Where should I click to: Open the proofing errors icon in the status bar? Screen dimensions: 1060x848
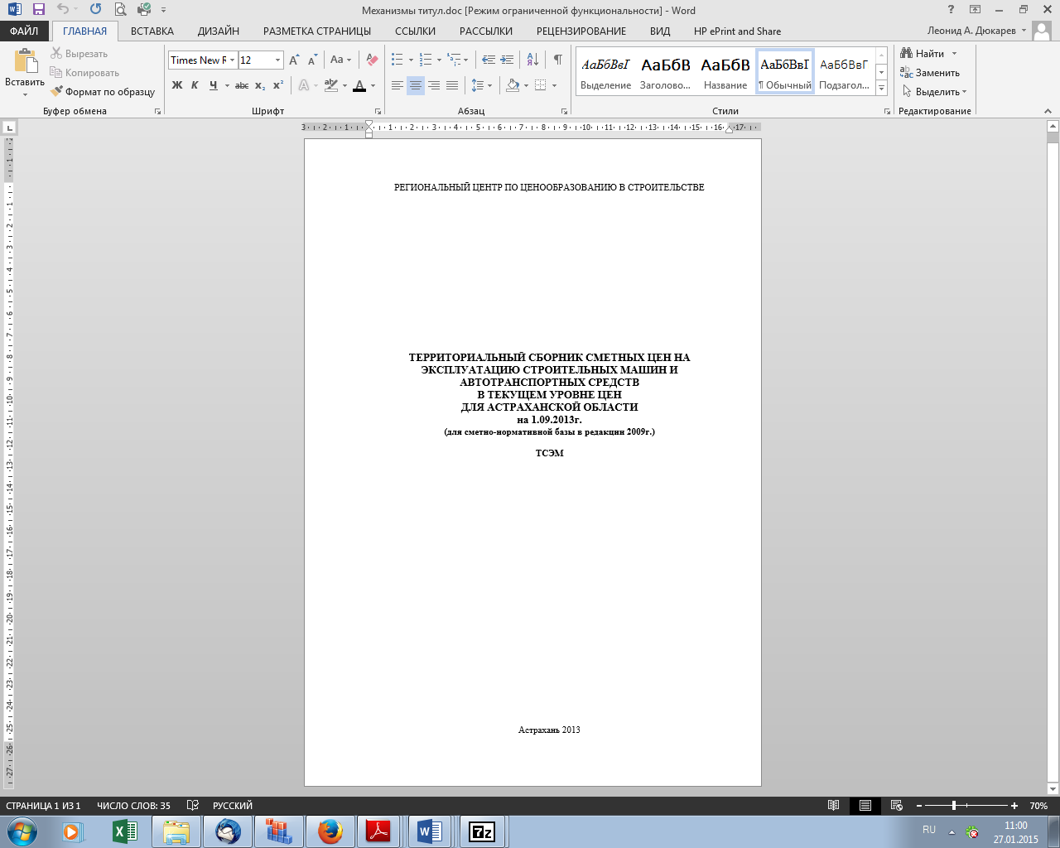point(193,806)
